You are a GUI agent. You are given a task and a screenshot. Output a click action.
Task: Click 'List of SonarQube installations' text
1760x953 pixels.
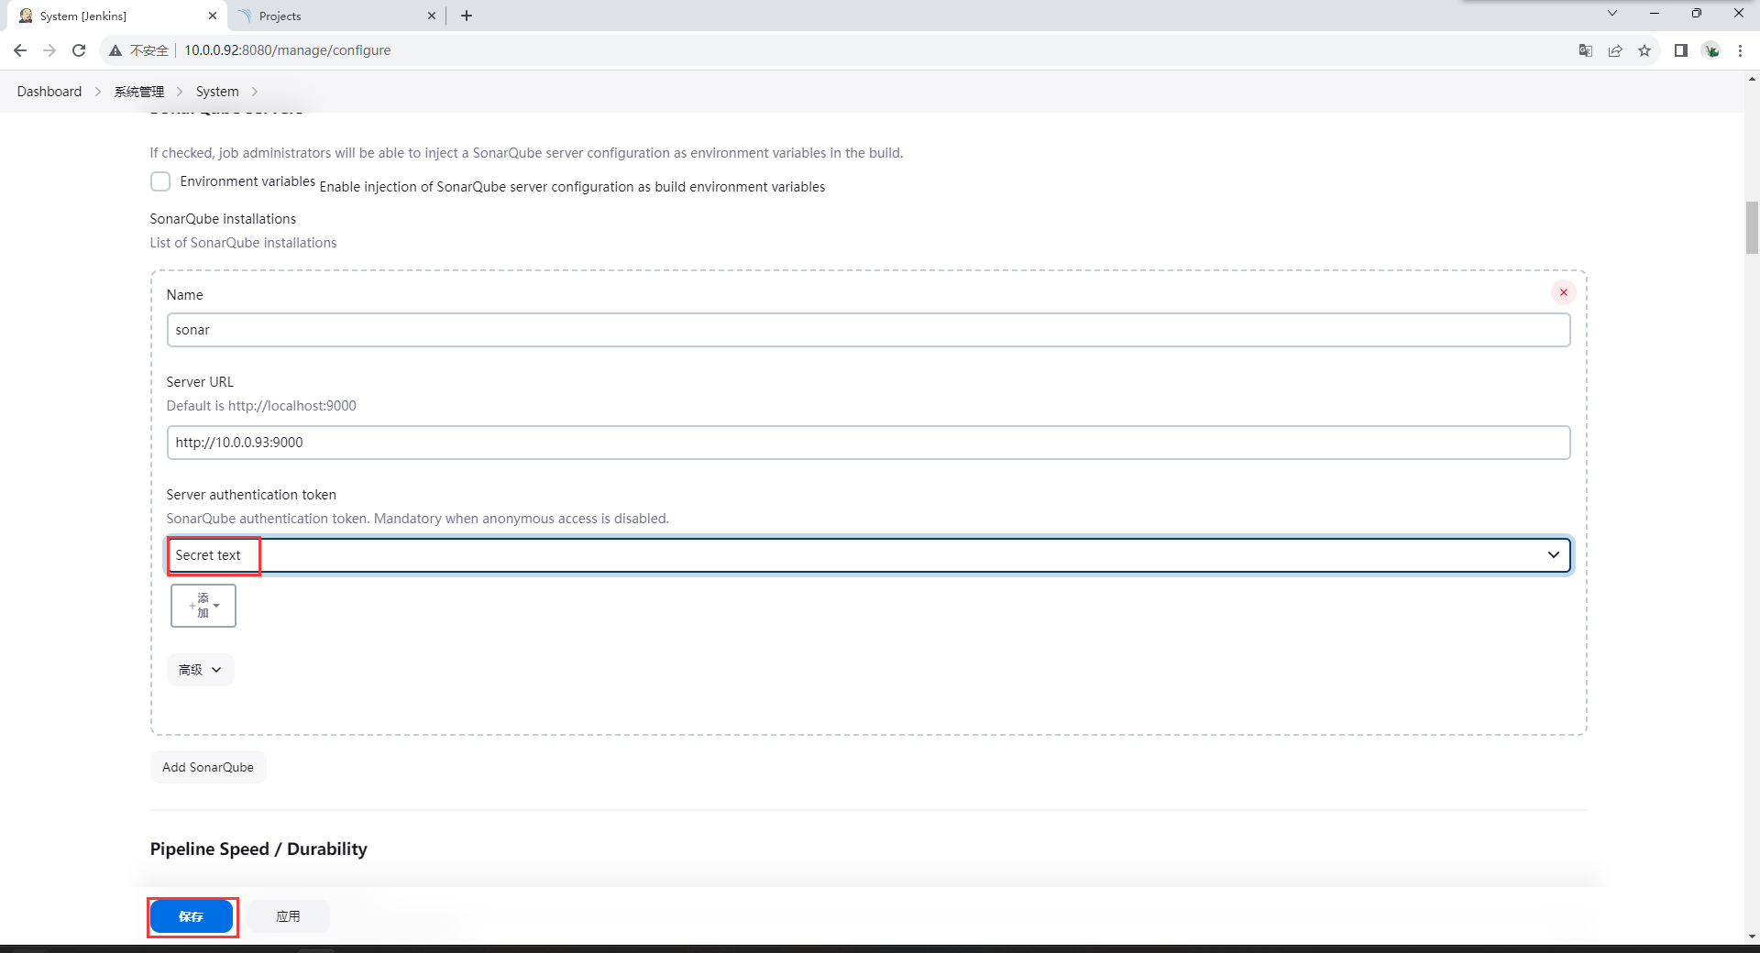tap(243, 243)
